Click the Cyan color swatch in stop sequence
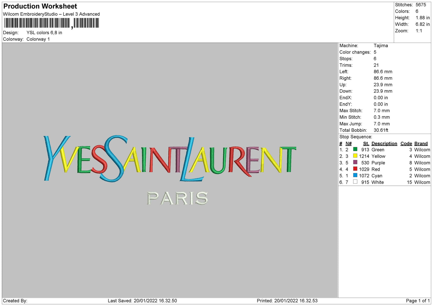 pos(355,175)
